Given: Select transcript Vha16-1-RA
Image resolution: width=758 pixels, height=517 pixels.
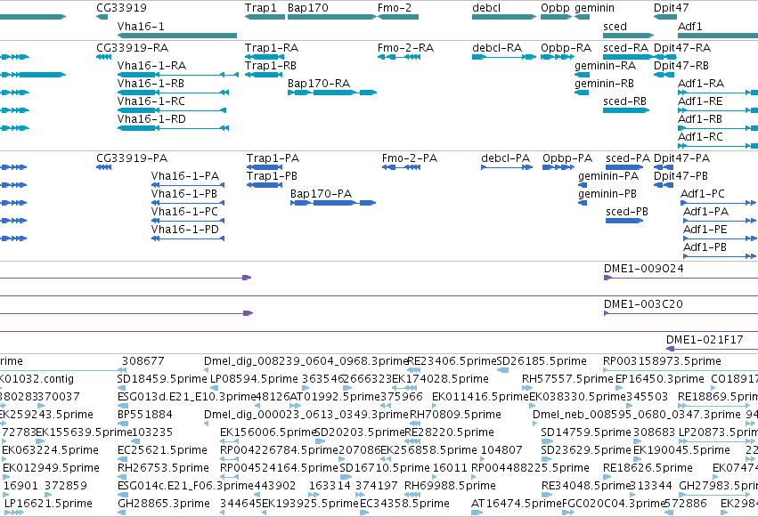Looking at the screenshot, I should click(178, 75).
